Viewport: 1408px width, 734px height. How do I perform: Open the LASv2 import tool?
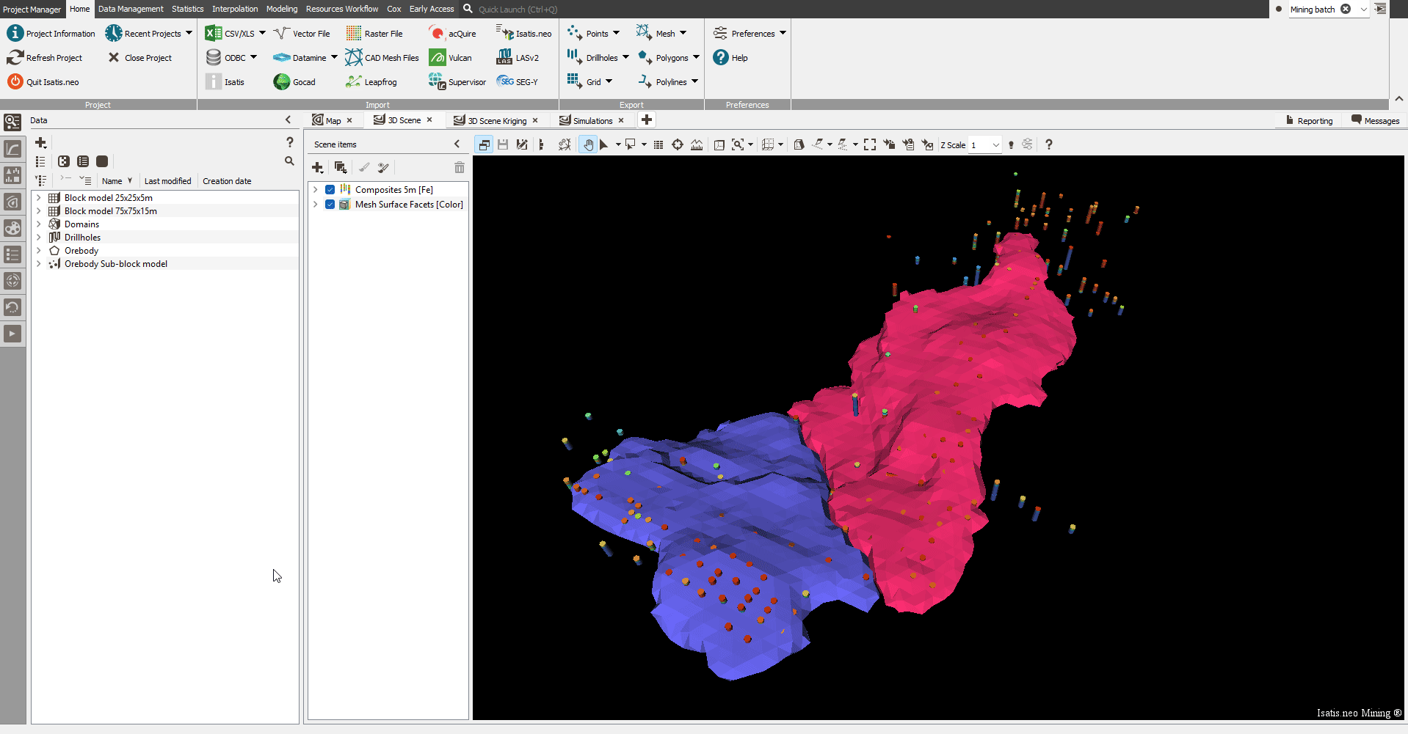504,58
